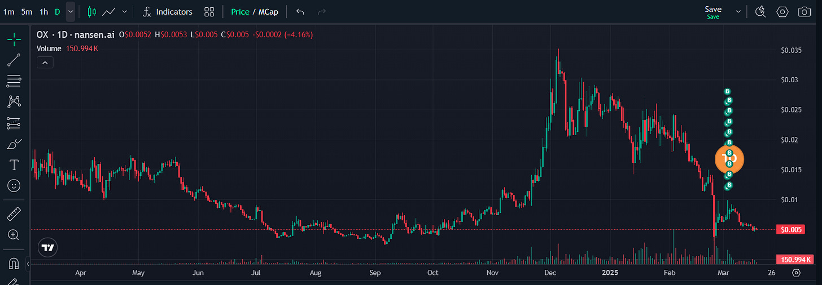822x285 pixels.
Task: Click the TradingView logo on chart
Action: point(47,247)
